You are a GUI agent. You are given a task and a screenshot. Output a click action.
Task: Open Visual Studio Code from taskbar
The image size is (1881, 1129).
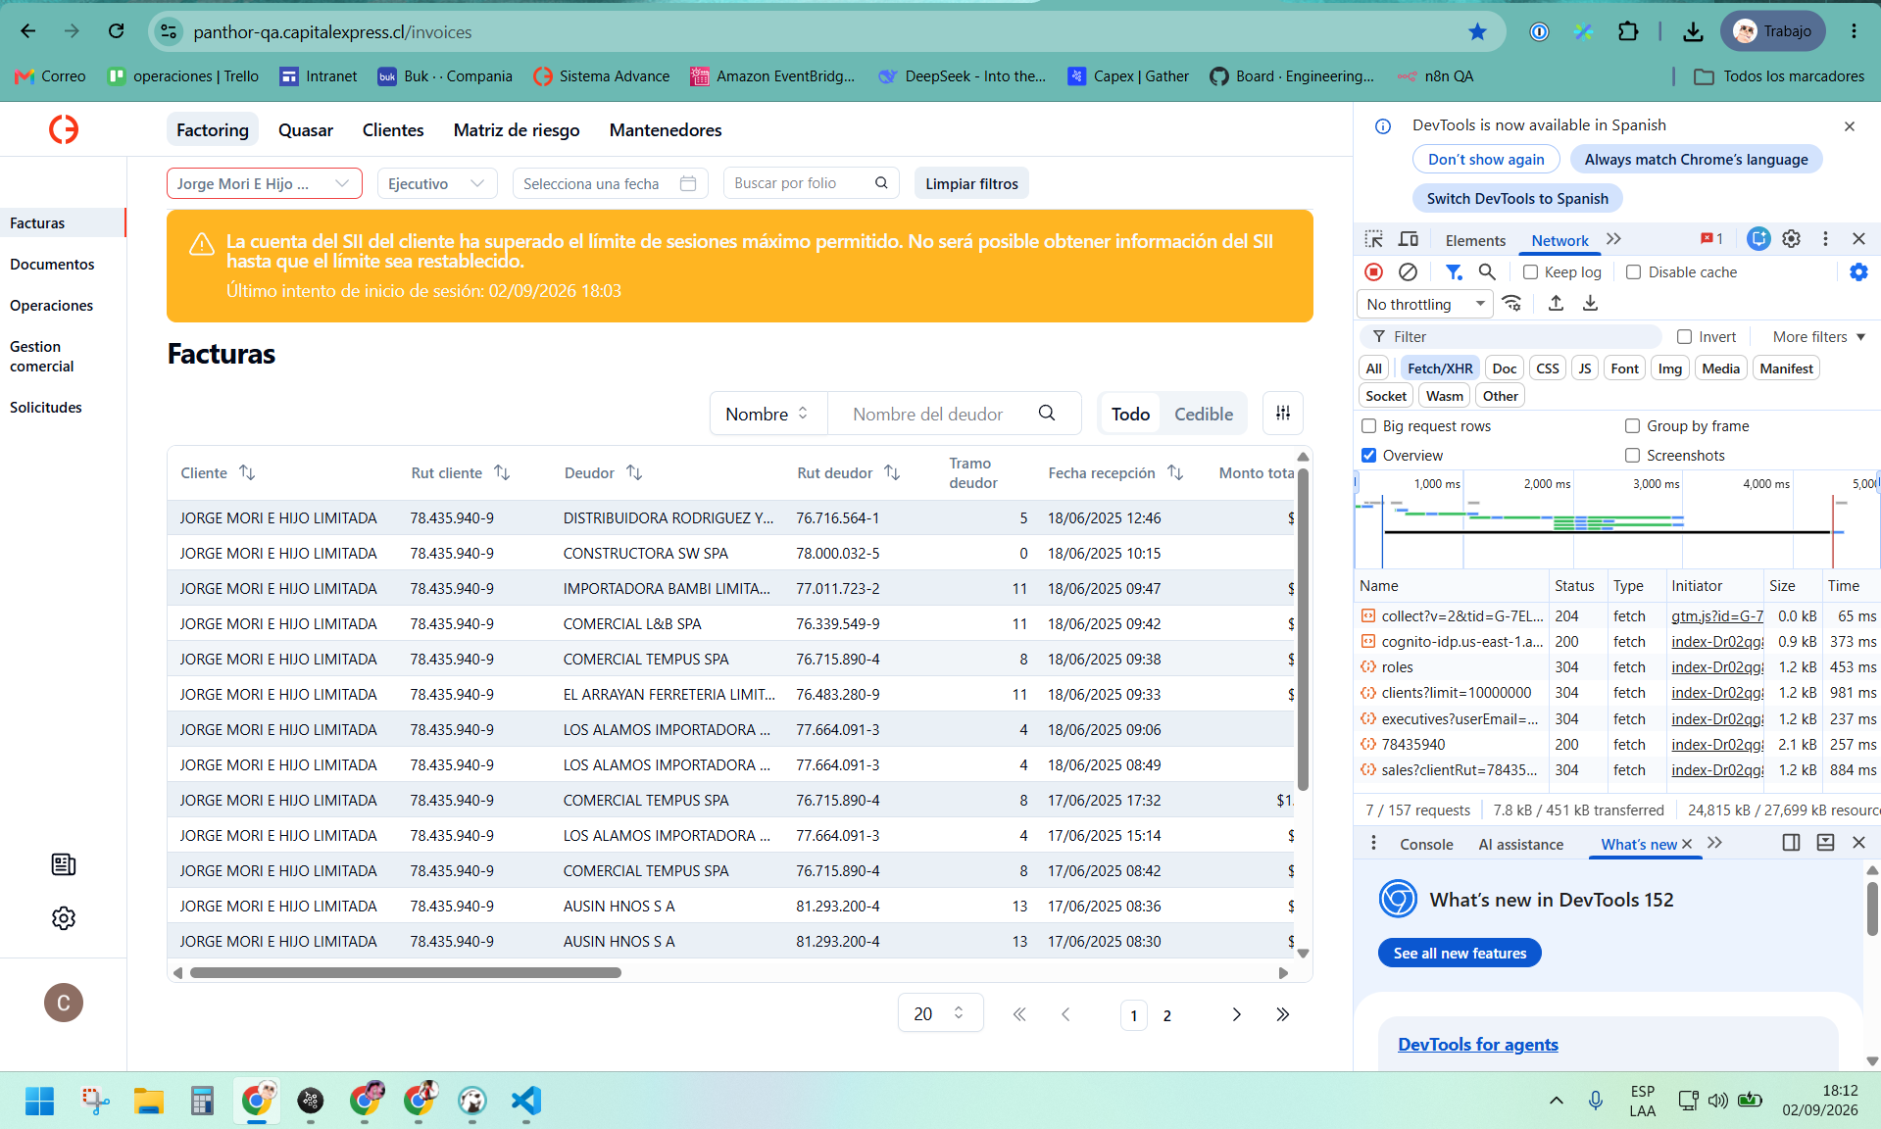click(x=525, y=1101)
